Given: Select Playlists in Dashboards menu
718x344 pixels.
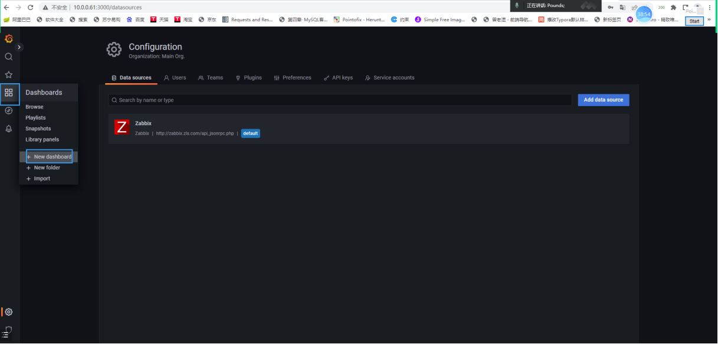Looking at the screenshot, I should [x=35, y=118].
